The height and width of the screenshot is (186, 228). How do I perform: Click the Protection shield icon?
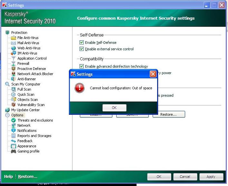(7, 33)
